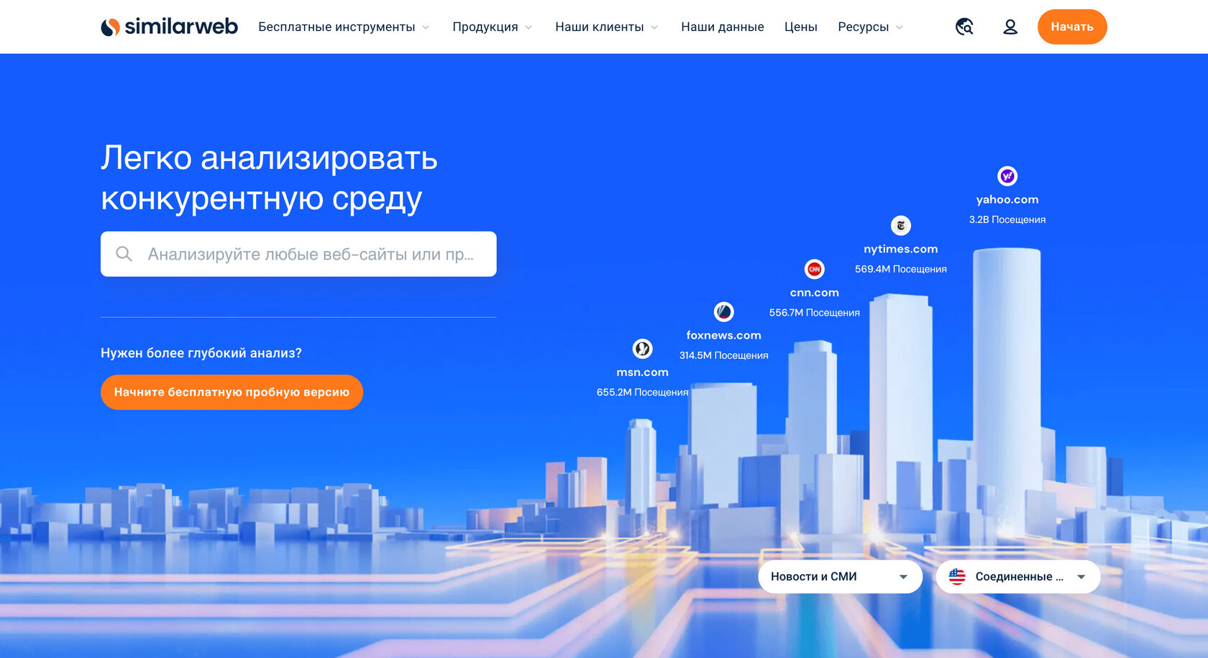Click the yahoo.com site icon

tap(1007, 175)
